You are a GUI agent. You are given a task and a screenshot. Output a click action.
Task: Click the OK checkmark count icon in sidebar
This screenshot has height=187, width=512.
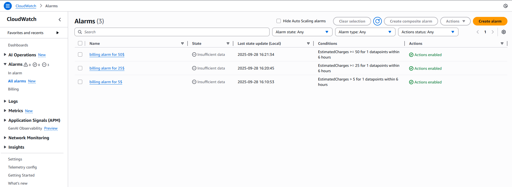(35, 65)
